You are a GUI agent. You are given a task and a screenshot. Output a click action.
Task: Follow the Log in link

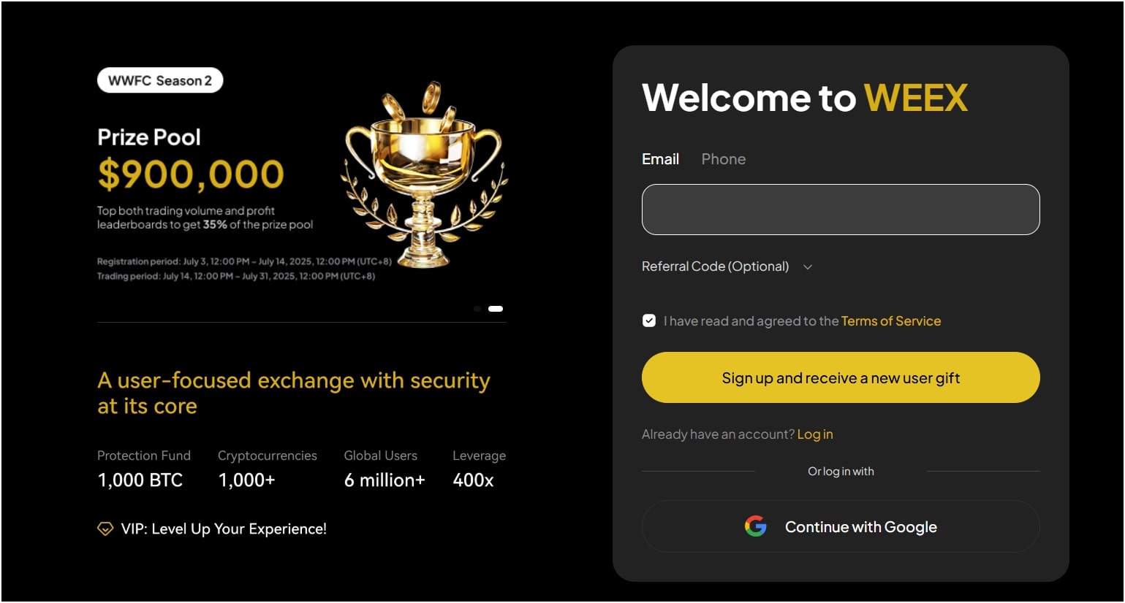tap(814, 434)
